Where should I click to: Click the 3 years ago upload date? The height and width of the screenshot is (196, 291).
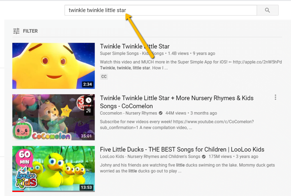tap(247, 157)
